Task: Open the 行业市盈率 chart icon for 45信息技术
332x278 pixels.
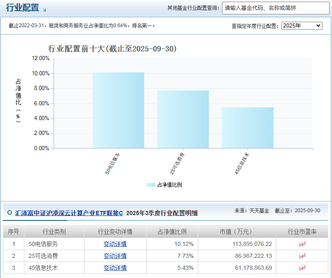Action: click(x=302, y=268)
